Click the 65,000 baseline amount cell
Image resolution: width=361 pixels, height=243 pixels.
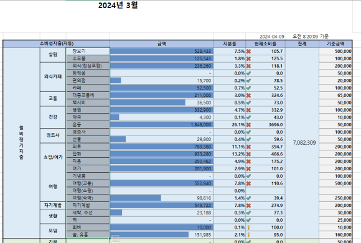click(x=335, y=96)
